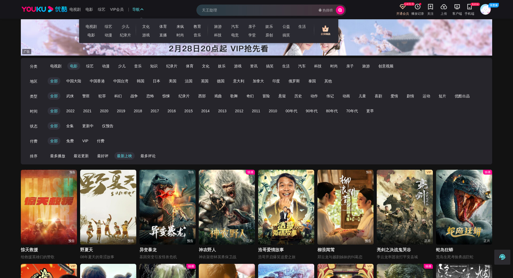Select the 免费 payment filter
This screenshot has width=513, height=278.
[70, 141]
